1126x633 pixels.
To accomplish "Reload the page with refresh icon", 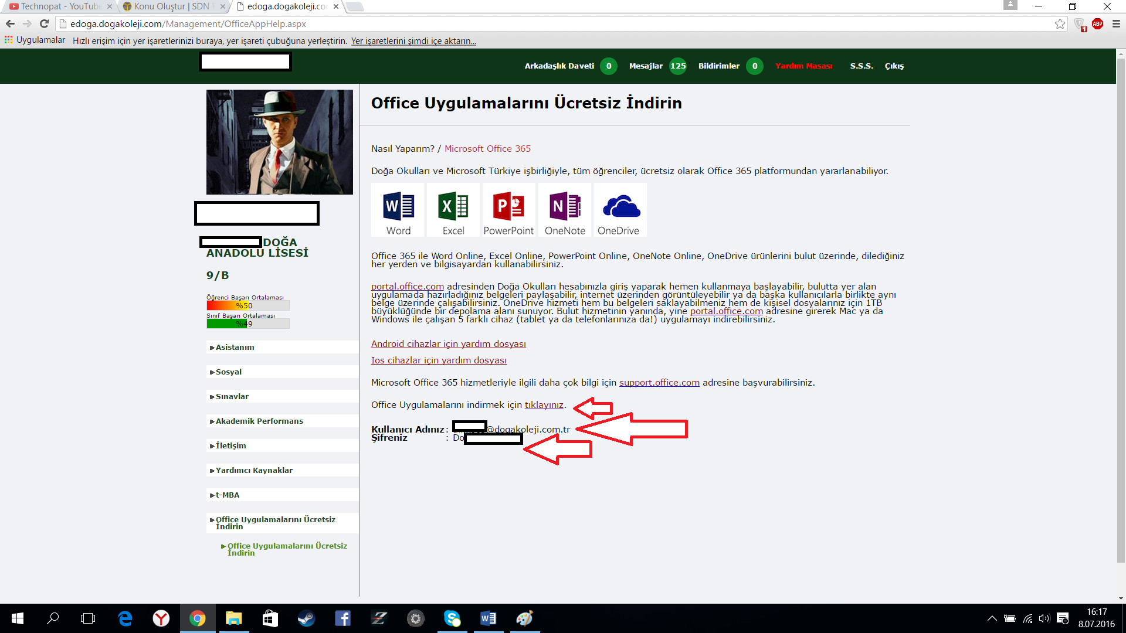I will (x=44, y=24).
